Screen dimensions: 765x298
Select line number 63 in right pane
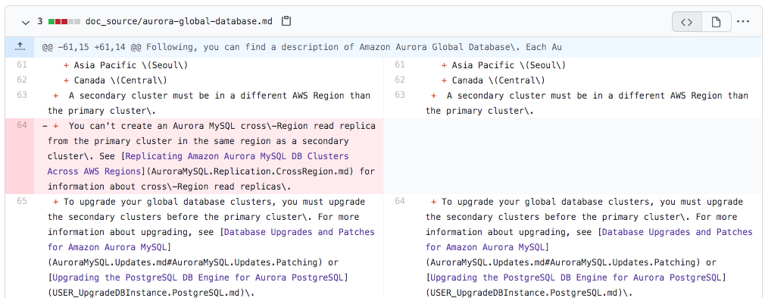[x=400, y=96]
